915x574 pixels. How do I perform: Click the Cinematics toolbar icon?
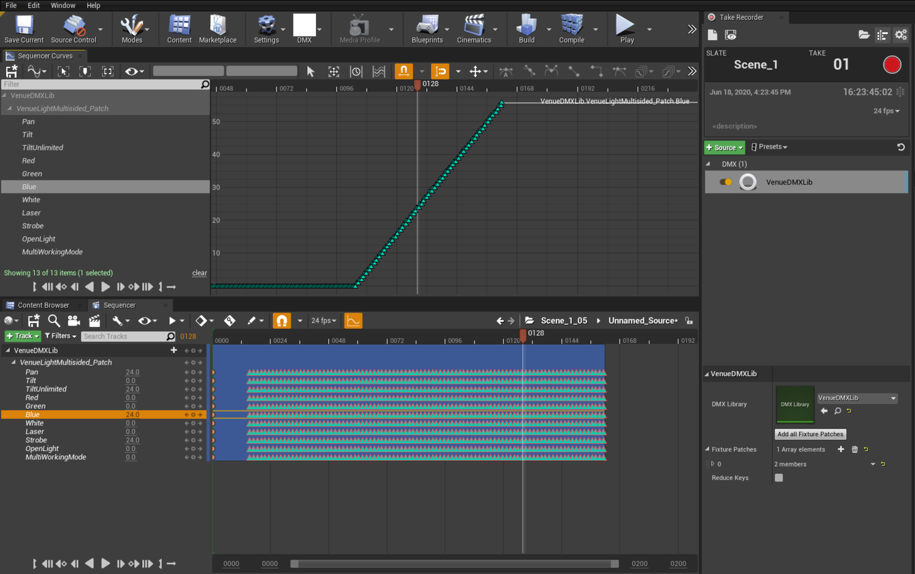(x=474, y=29)
